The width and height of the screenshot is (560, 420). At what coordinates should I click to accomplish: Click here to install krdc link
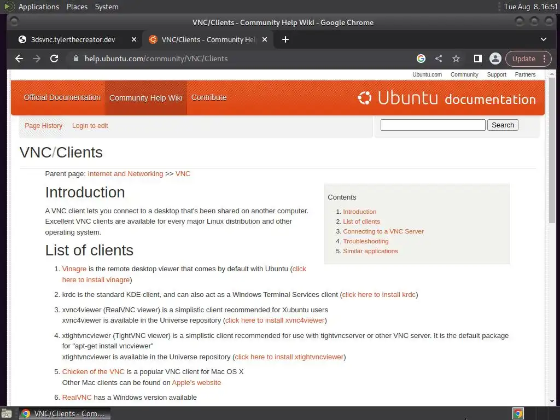[x=379, y=295]
